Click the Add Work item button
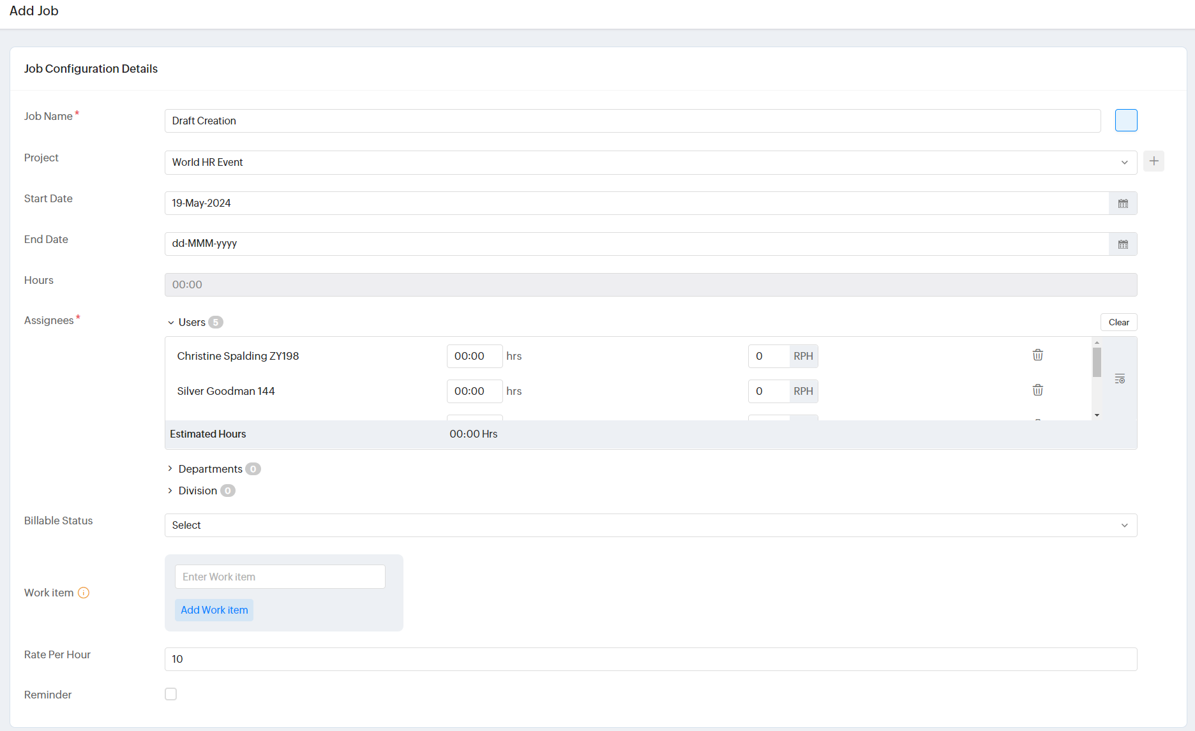The image size is (1195, 731). pyautogui.click(x=214, y=610)
